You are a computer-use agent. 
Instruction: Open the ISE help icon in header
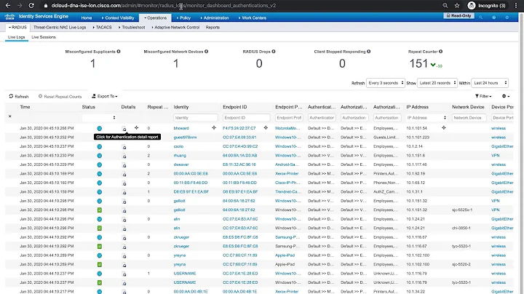pos(494,17)
